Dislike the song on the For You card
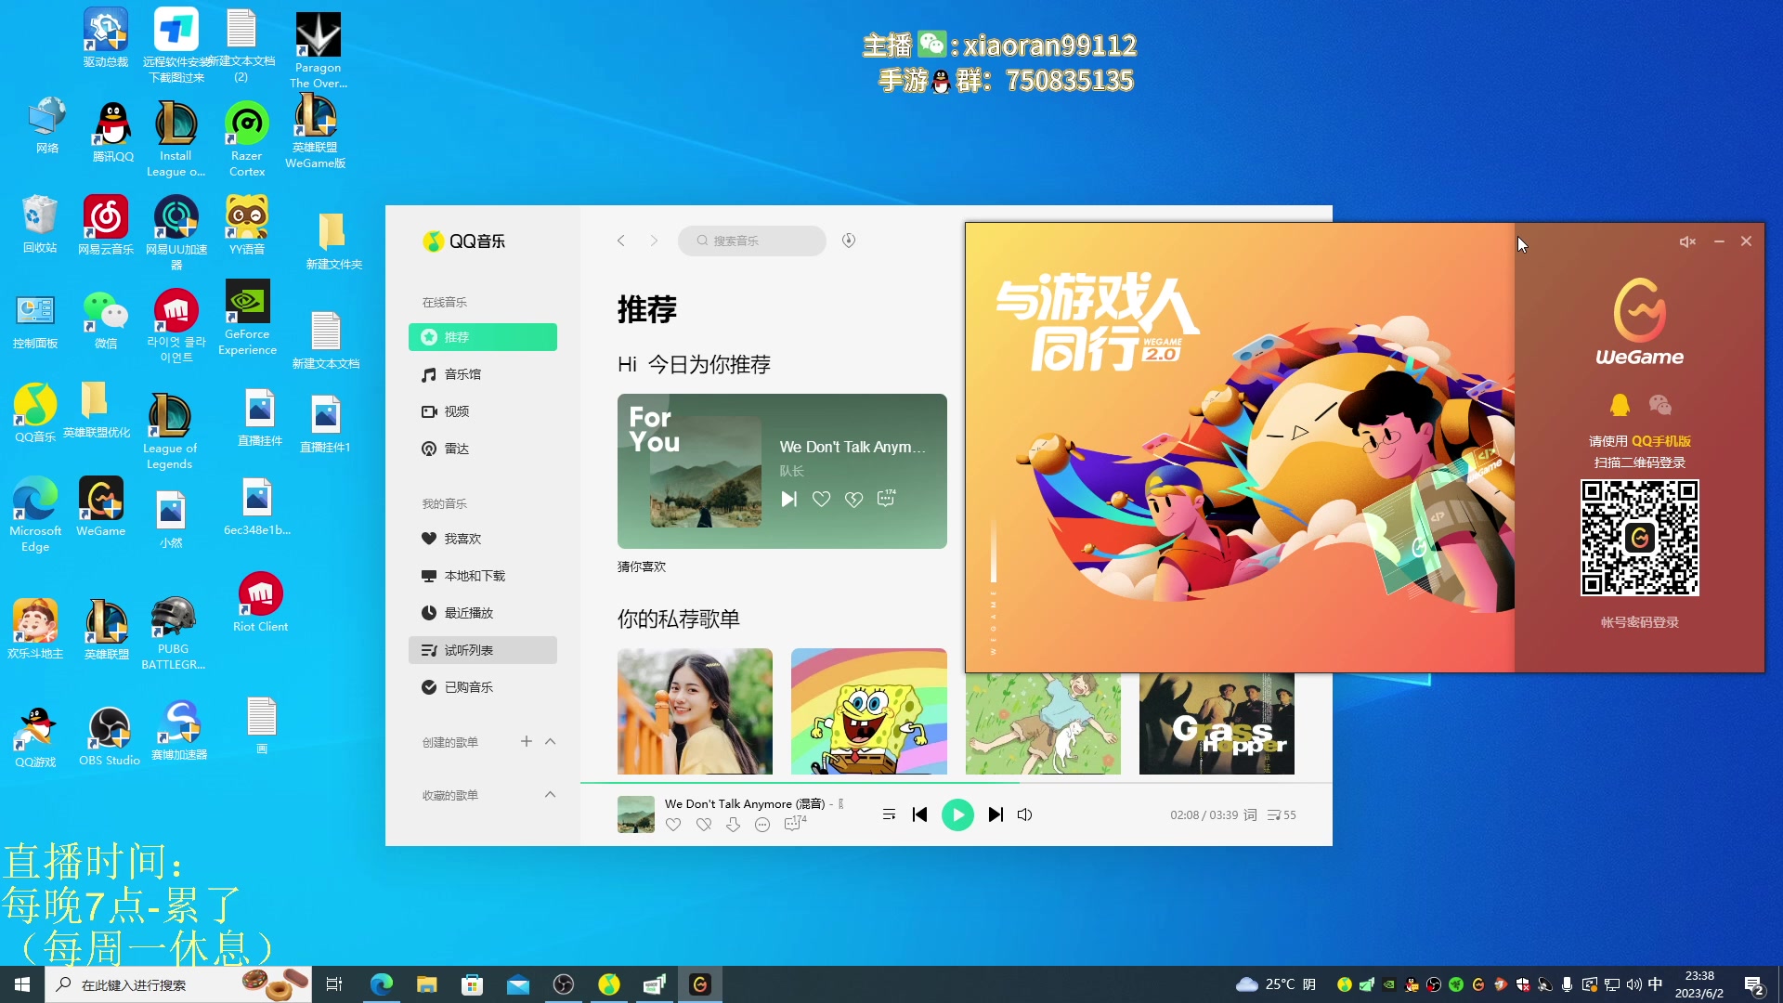The height and width of the screenshot is (1003, 1783). [x=853, y=500]
